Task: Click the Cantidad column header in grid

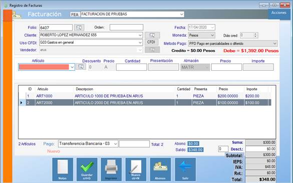Action: (x=183, y=89)
